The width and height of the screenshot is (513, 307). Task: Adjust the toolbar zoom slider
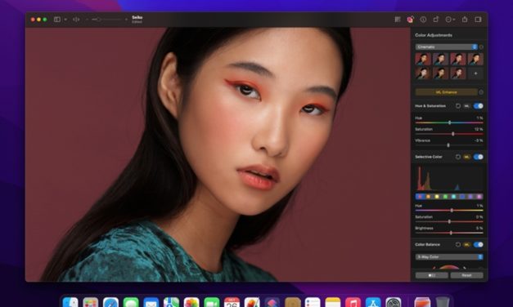click(x=106, y=20)
